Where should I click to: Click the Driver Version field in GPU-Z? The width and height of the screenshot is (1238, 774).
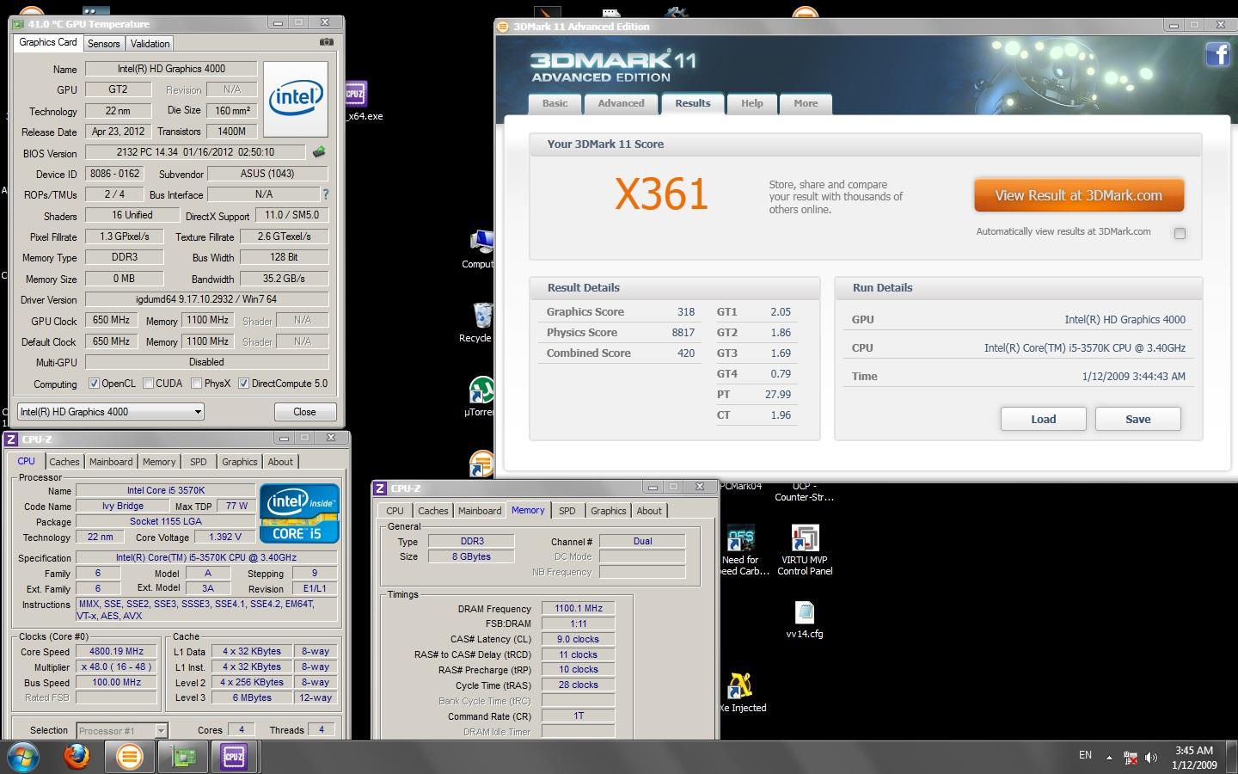[x=206, y=299]
